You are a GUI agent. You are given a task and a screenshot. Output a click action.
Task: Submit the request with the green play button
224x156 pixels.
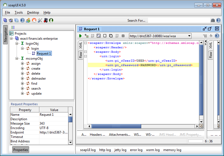80,36
